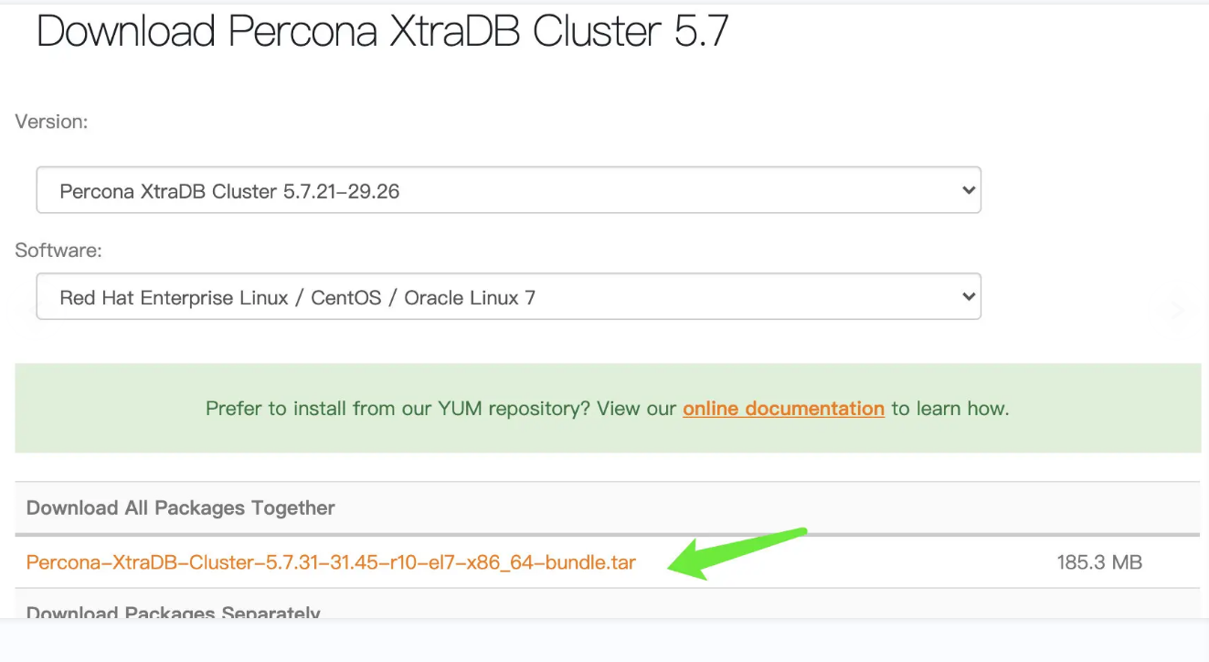This screenshot has width=1209, height=662.
Task: Click the 185.3 MB file size
Action: tap(1099, 562)
